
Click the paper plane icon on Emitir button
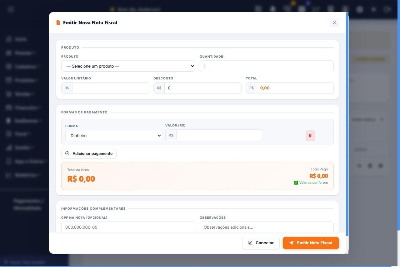[x=291, y=243]
